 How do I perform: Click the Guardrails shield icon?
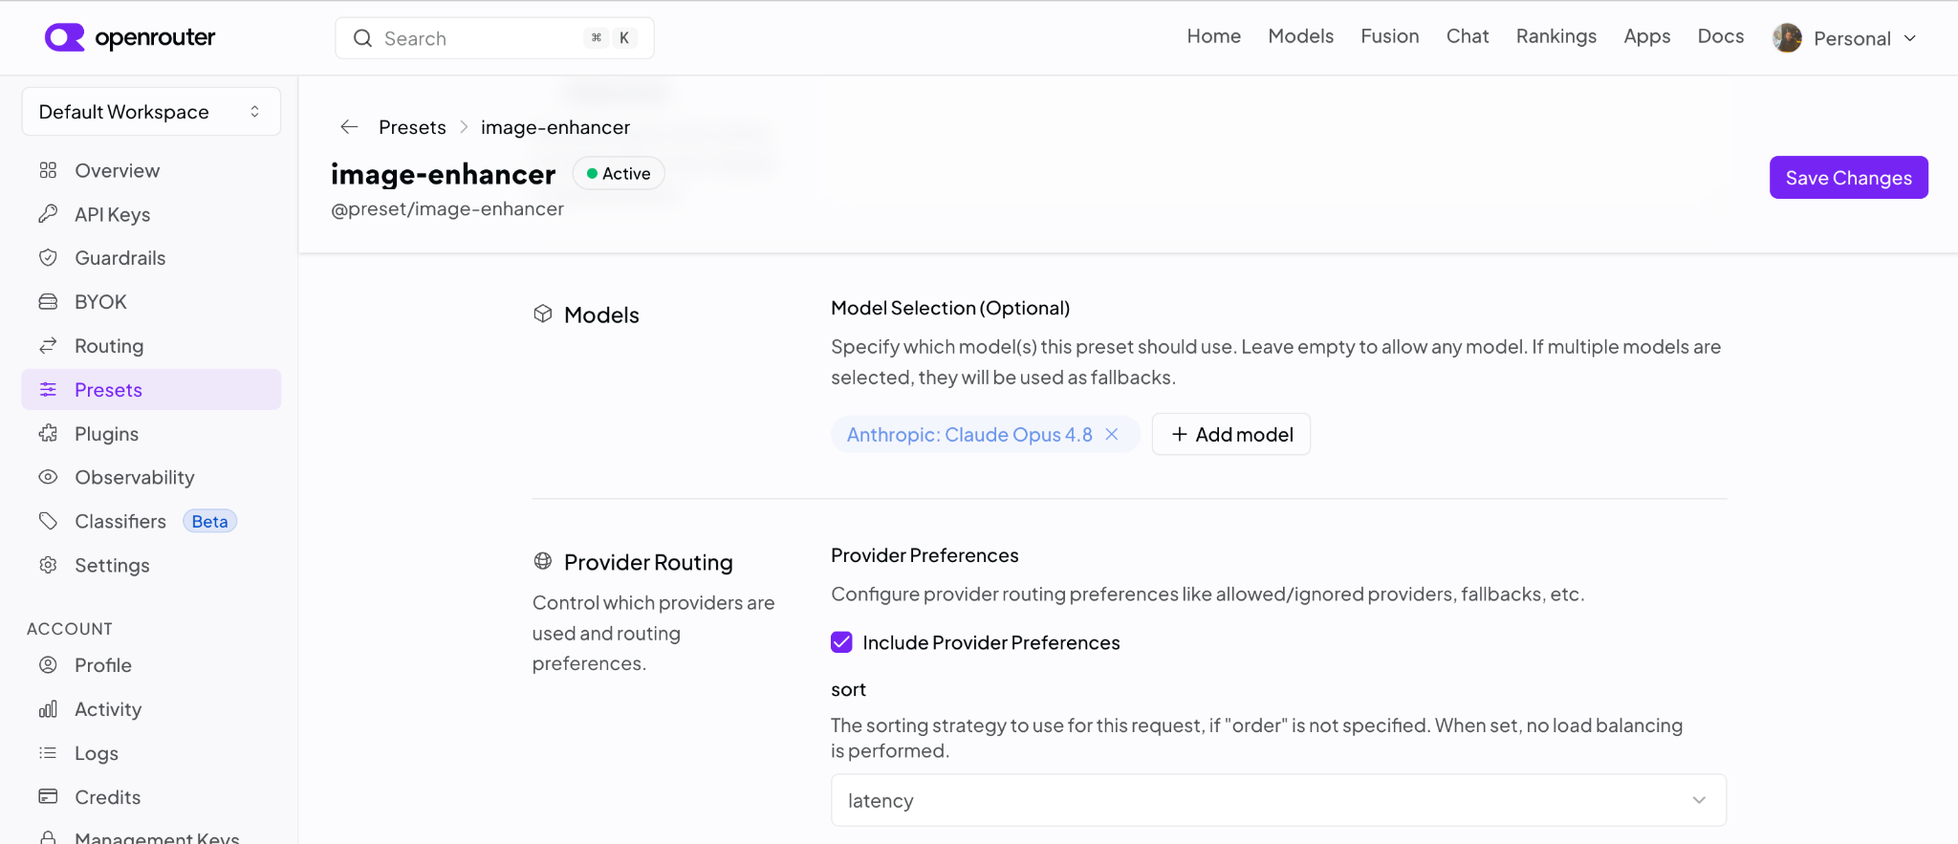point(48,258)
